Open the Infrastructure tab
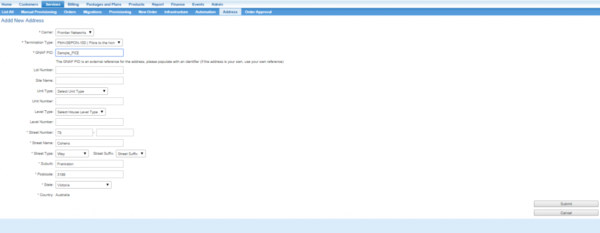 (176, 12)
